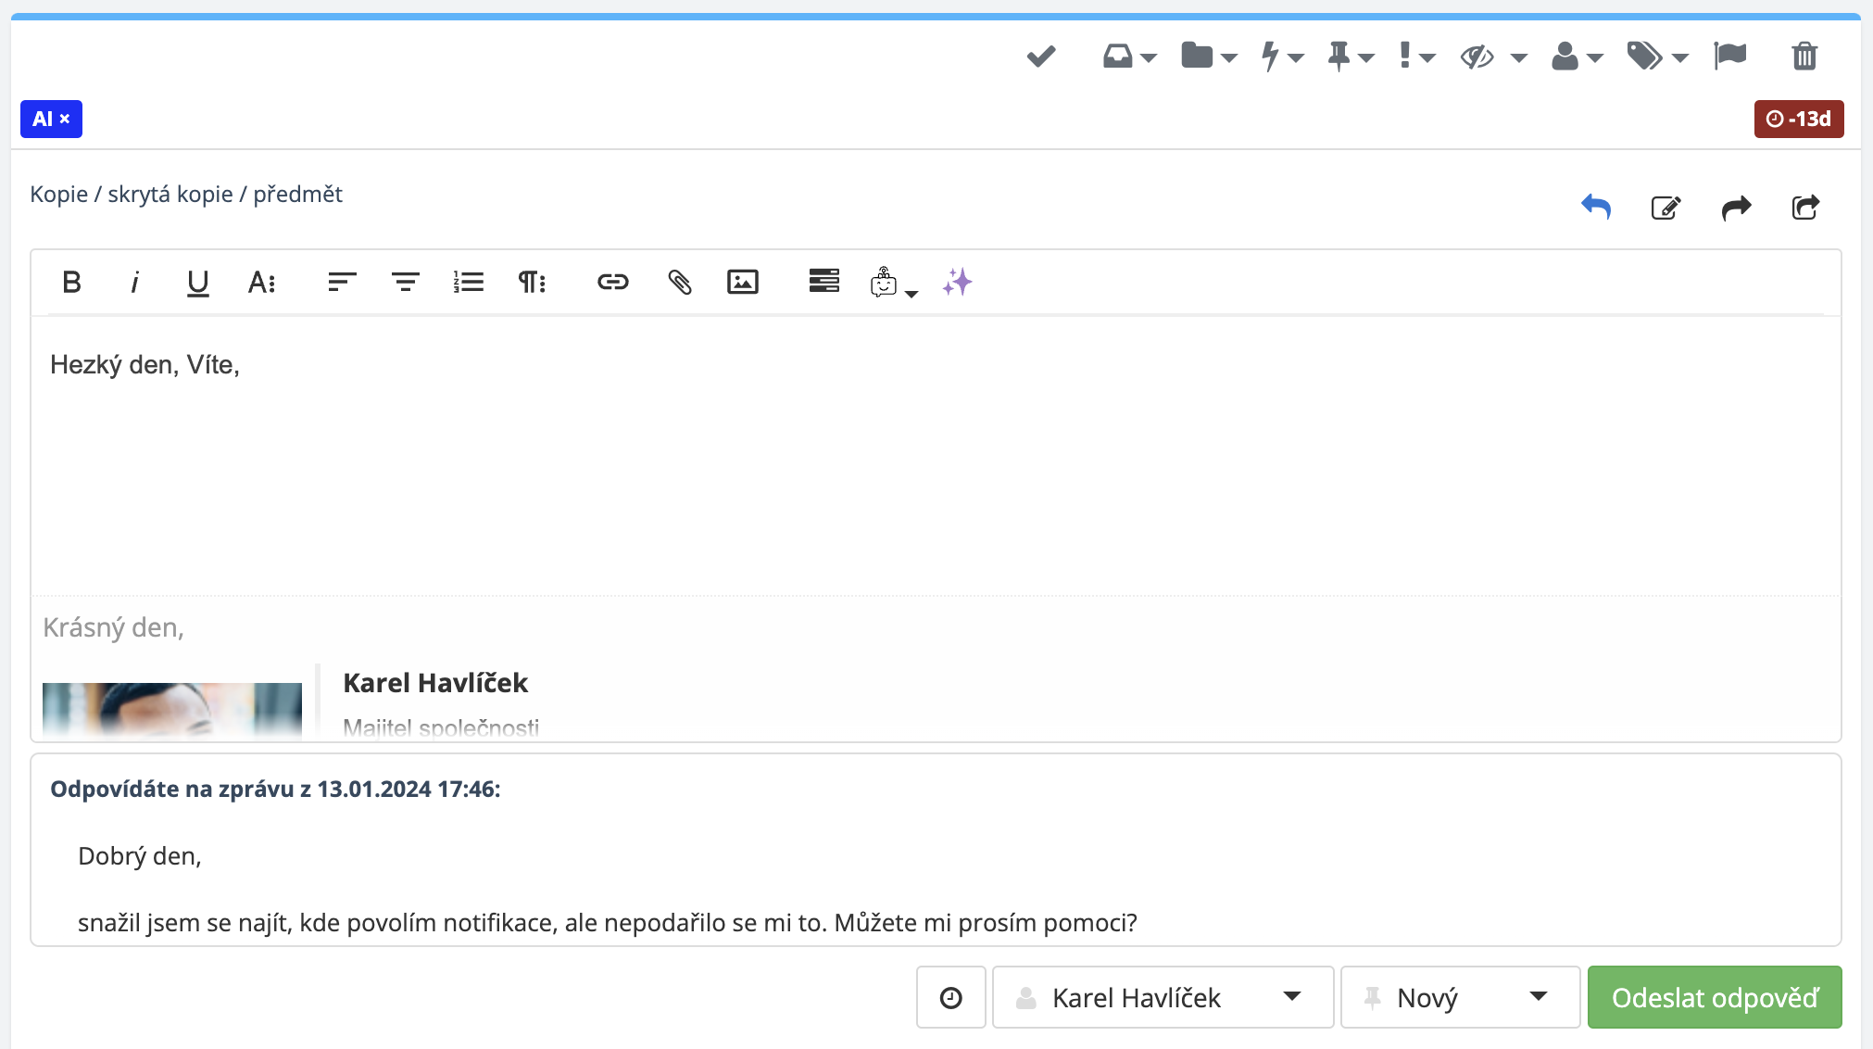Click the Odeslat odpověď button
The image size is (1873, 1049).
(1714, 997)
